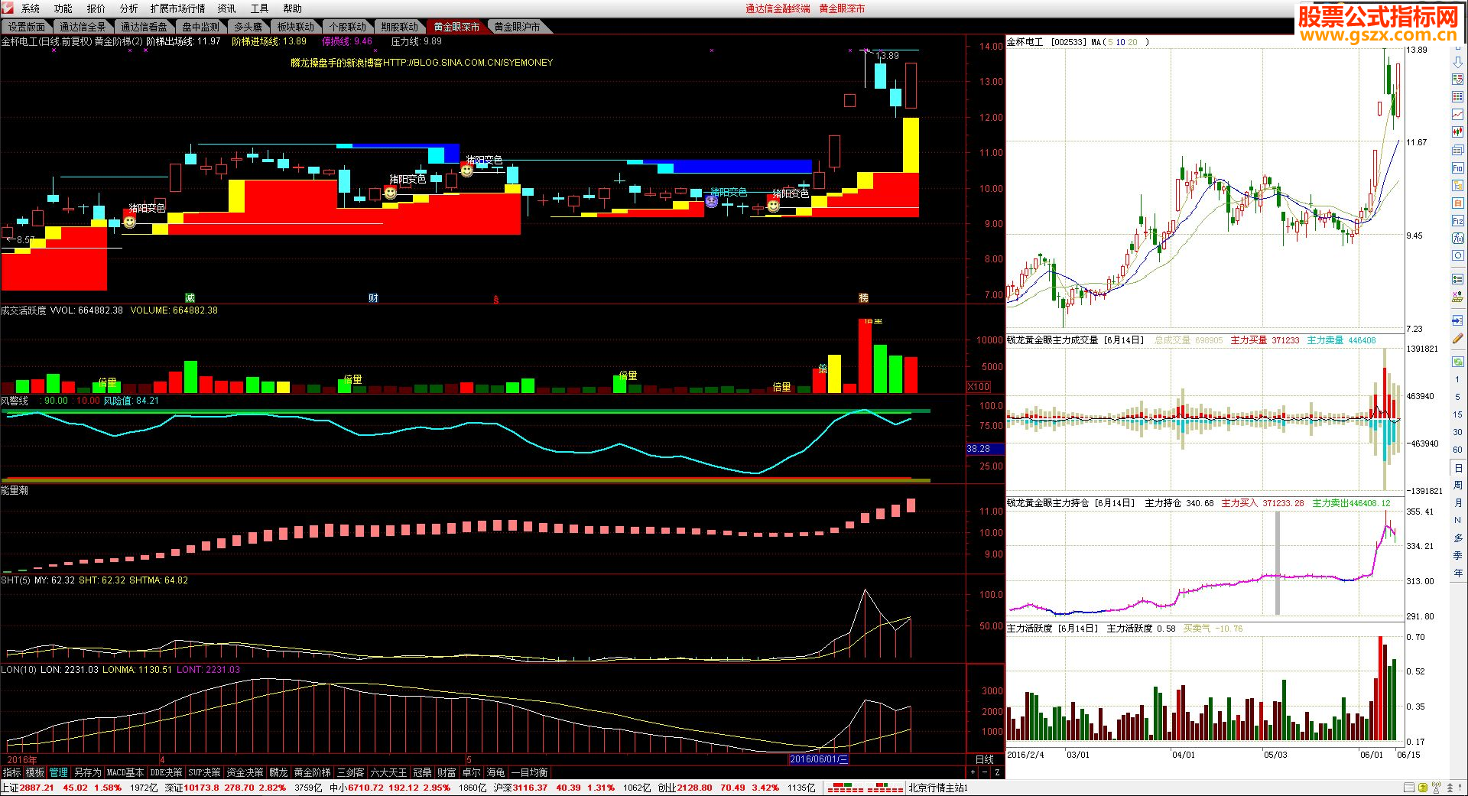
Task: Click the 北京行情主站1 server status
Action: 937,788
